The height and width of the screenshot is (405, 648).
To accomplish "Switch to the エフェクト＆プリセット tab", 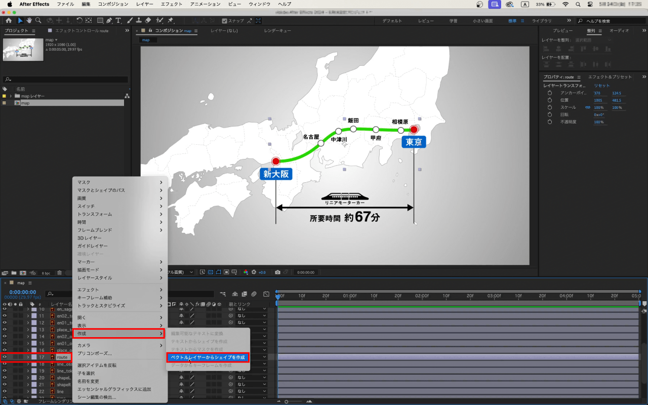I will [x=610, y=77].
